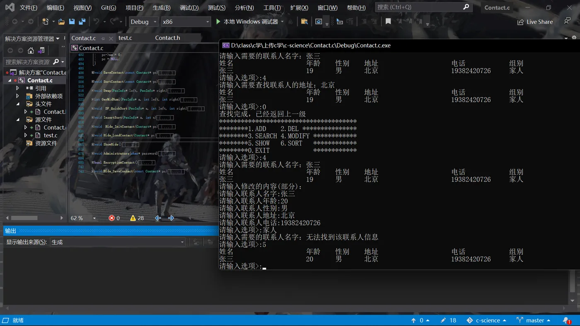The height and width of the screenshot is (326, 580).
Task: Expand the 外部依赖项 tree node
Action: (17, 96)
